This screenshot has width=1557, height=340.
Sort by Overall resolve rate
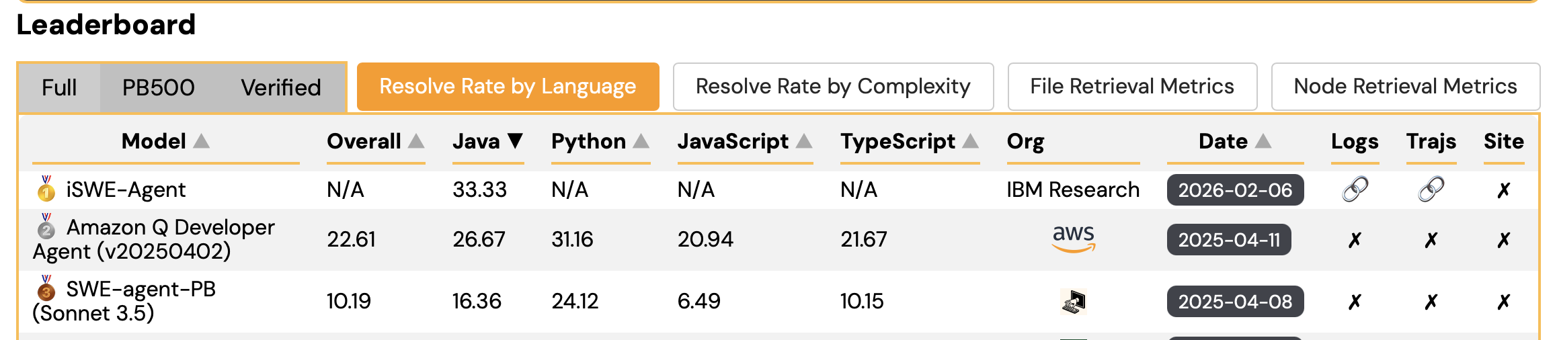[416, 141]
